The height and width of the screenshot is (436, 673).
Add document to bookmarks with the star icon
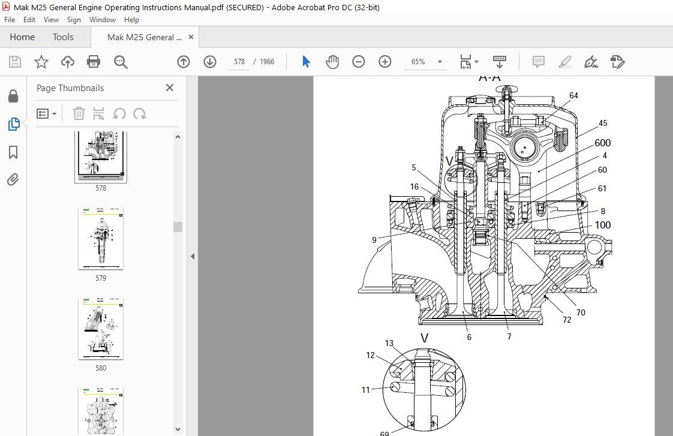pyautogui.click(x=41, y=62)
